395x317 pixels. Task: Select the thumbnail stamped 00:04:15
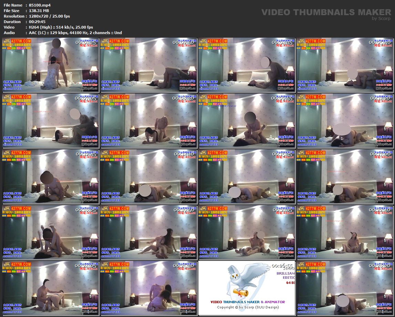(x=247, y=64)
